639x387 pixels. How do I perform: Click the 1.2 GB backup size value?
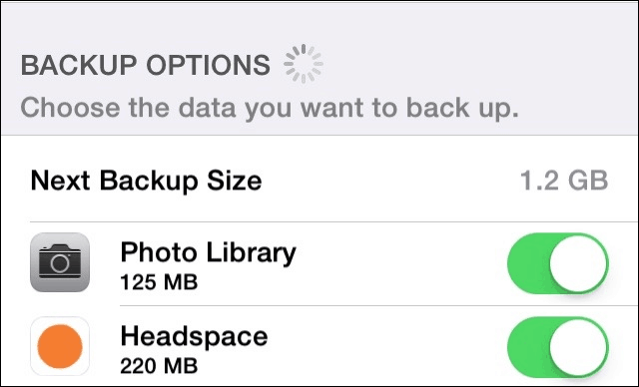564,181
